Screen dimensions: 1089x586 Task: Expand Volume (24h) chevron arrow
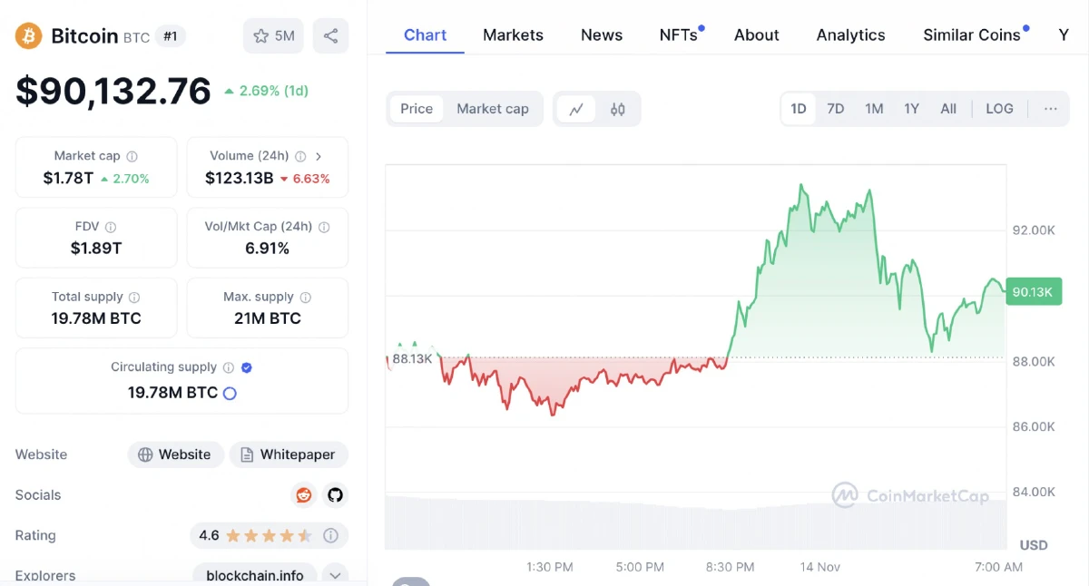tap(319, 156)
